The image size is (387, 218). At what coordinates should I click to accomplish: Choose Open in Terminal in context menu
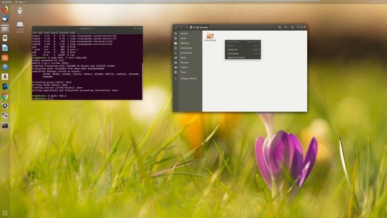(x=243, y=58)
